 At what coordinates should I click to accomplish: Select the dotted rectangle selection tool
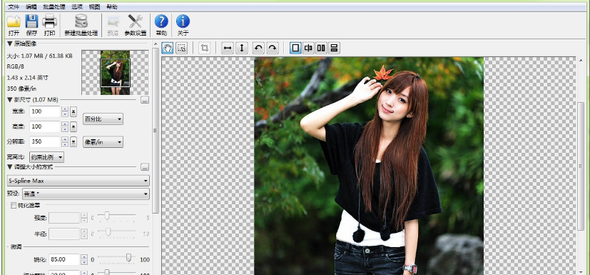tap(182, 49)
